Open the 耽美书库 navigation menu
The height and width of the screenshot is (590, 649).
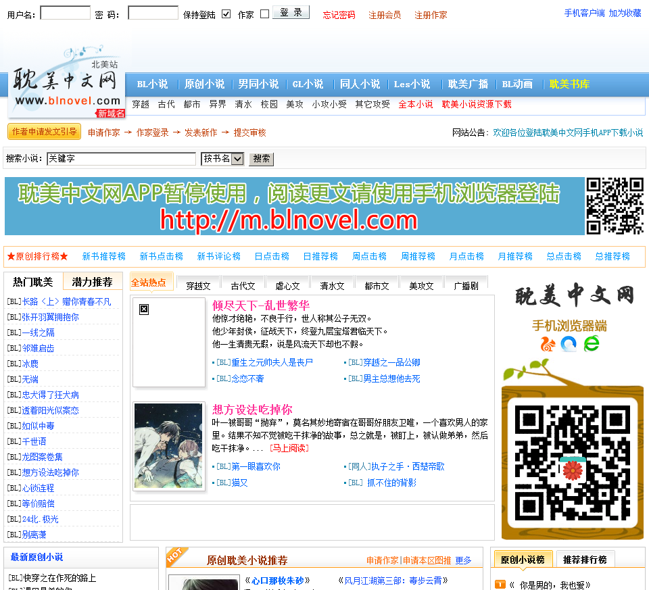coord(569,84)
